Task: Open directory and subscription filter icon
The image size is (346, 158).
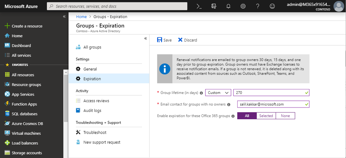Action: point(214,6)
